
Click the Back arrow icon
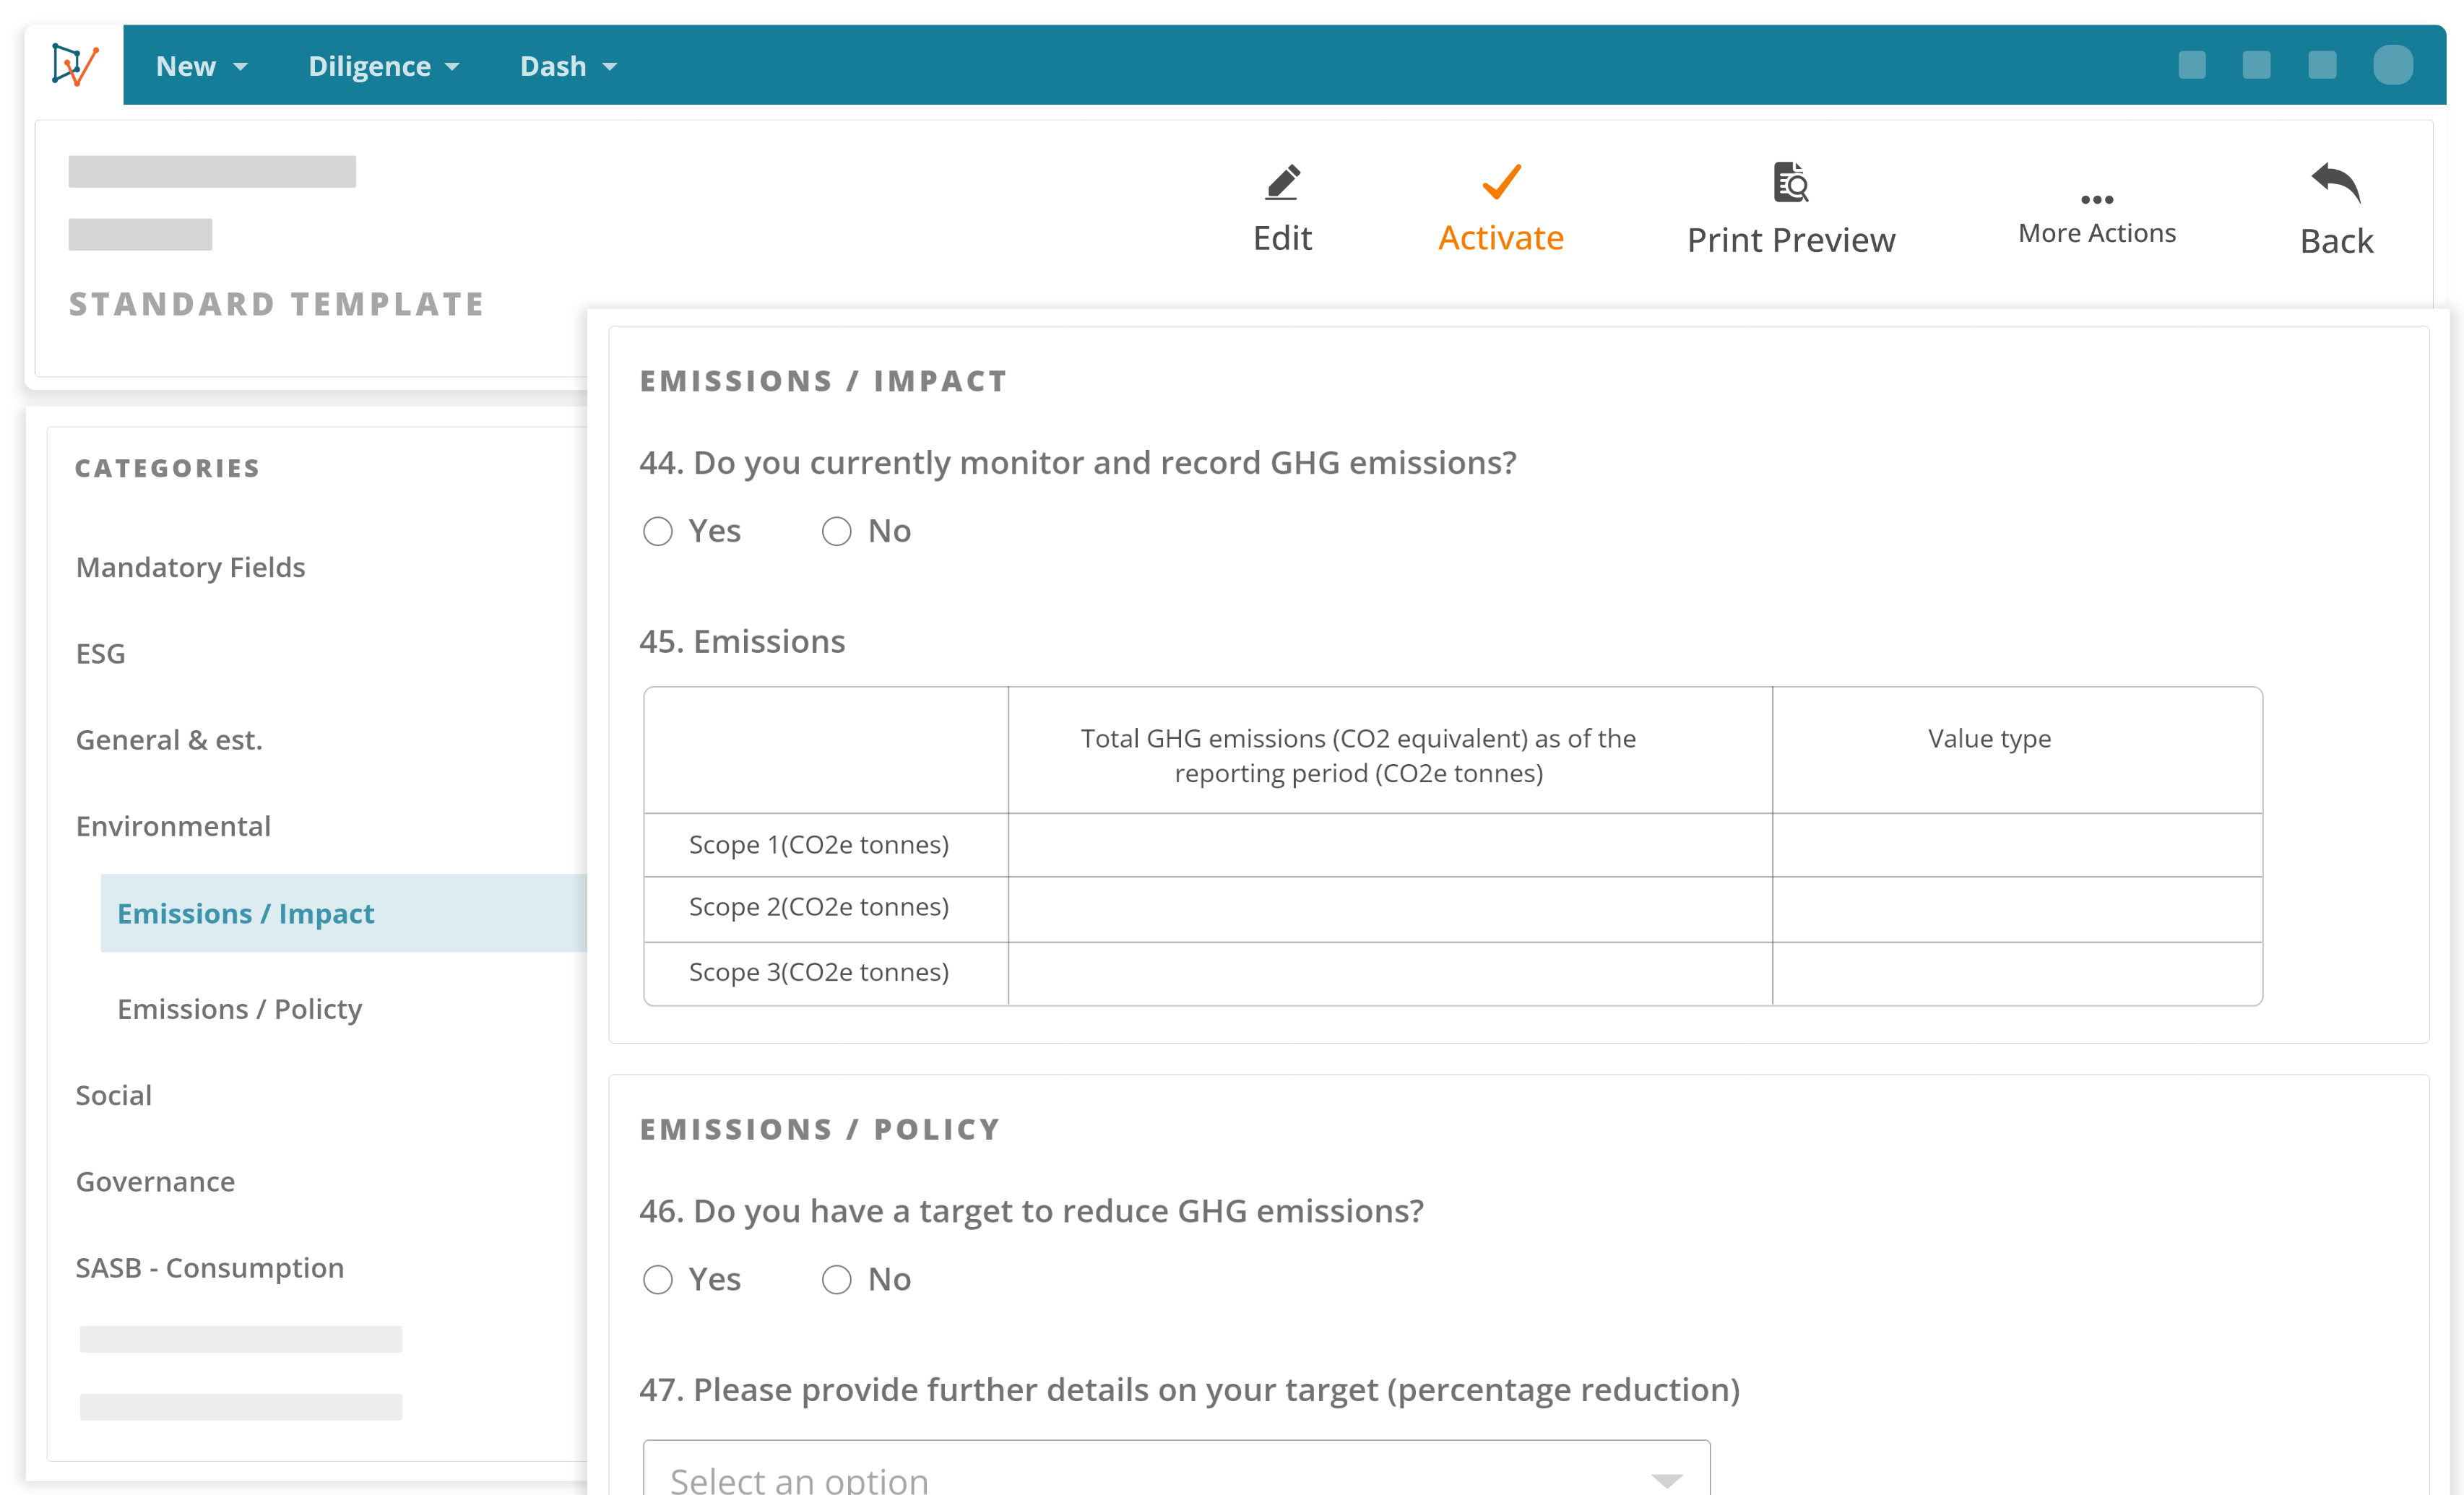(2336, 182)
